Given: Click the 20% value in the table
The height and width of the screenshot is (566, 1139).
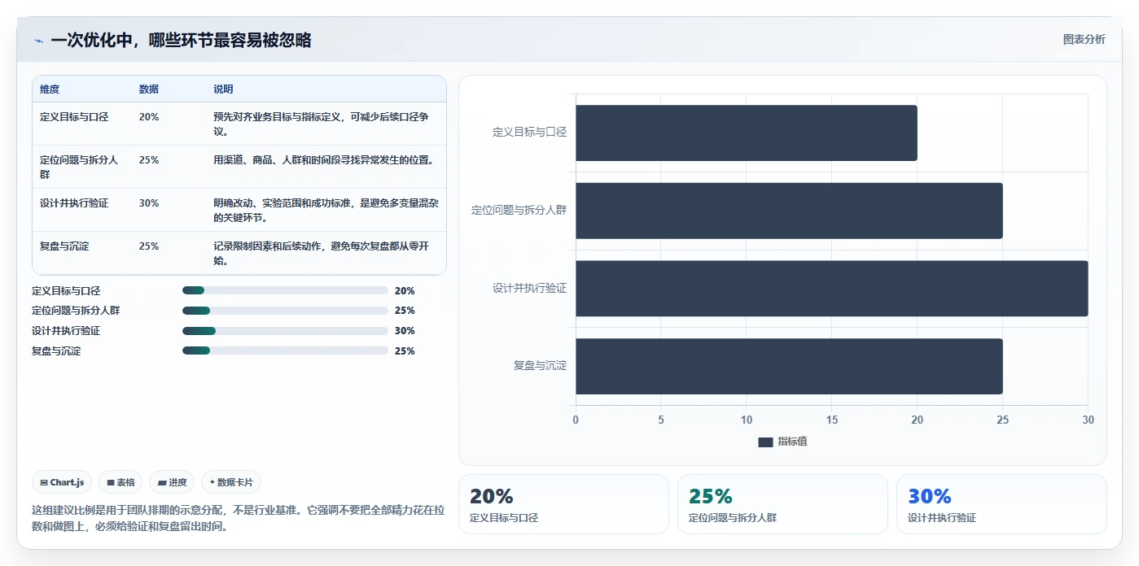Looking at the screenshot, I should pos(149,117).
